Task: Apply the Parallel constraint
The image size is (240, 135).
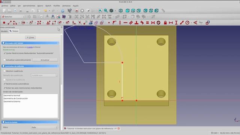Action: [x=131, y=23]
